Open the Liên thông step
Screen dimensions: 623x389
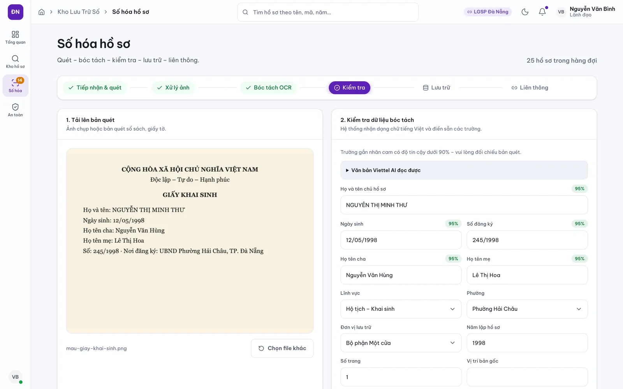pyautogui.click(x=530, y=88)
